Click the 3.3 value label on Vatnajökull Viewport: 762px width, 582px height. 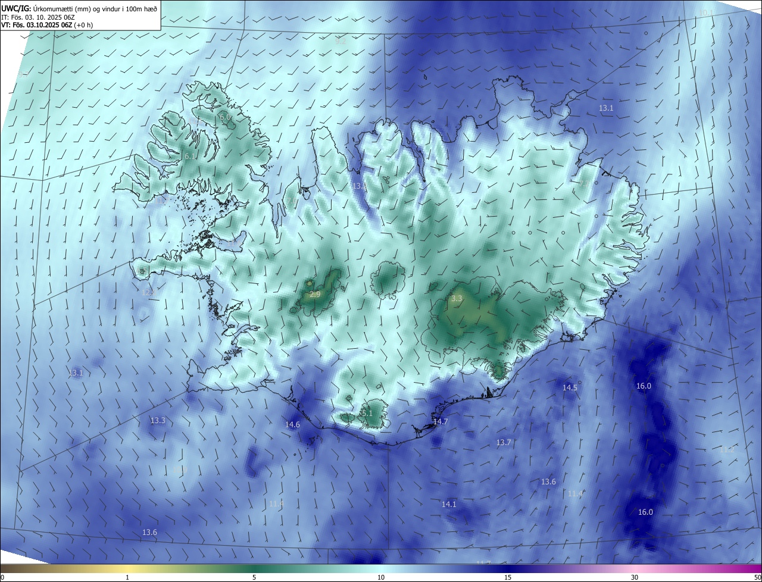457,298
